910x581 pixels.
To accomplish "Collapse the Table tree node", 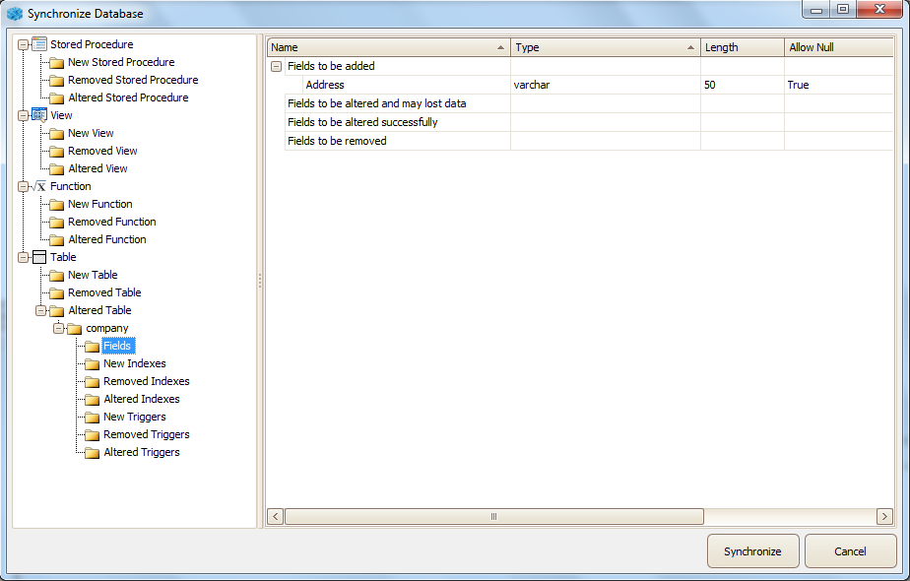I will point(24,257).
